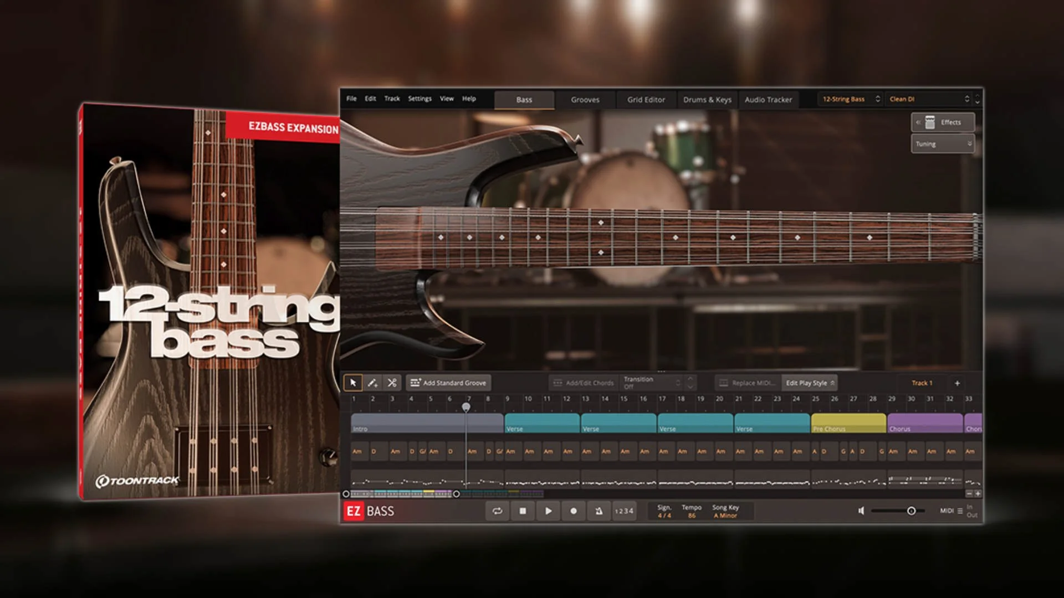This screenshot has width=1064, height=598.
Task: Open the Settings menu
Action: (420, 99)
